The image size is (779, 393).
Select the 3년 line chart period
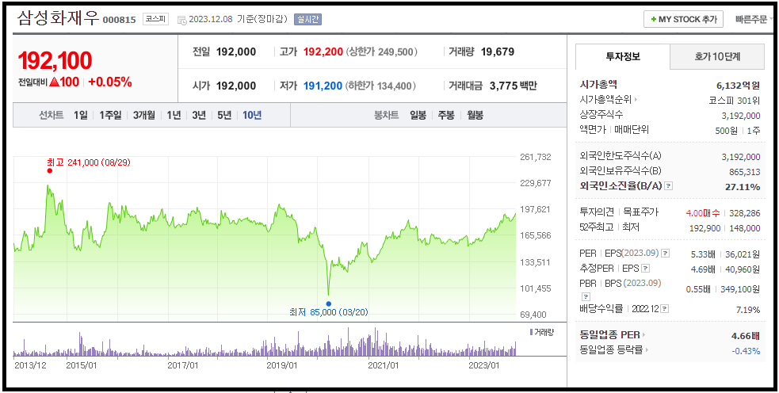199,115
